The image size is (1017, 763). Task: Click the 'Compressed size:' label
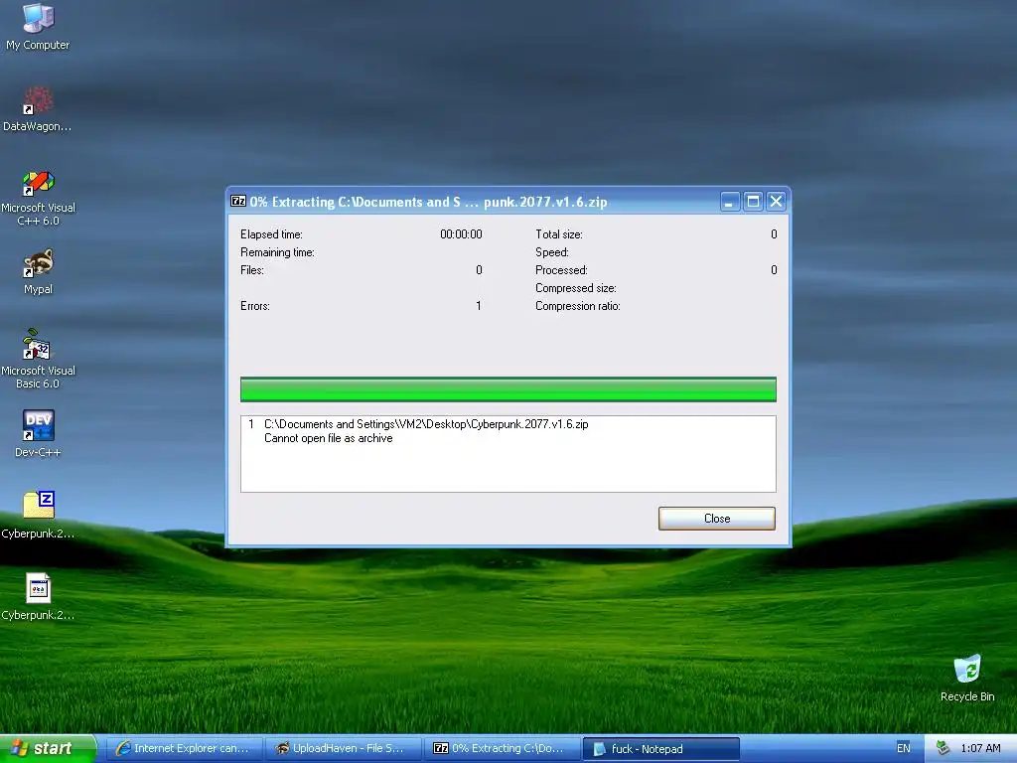coord(575,288)
